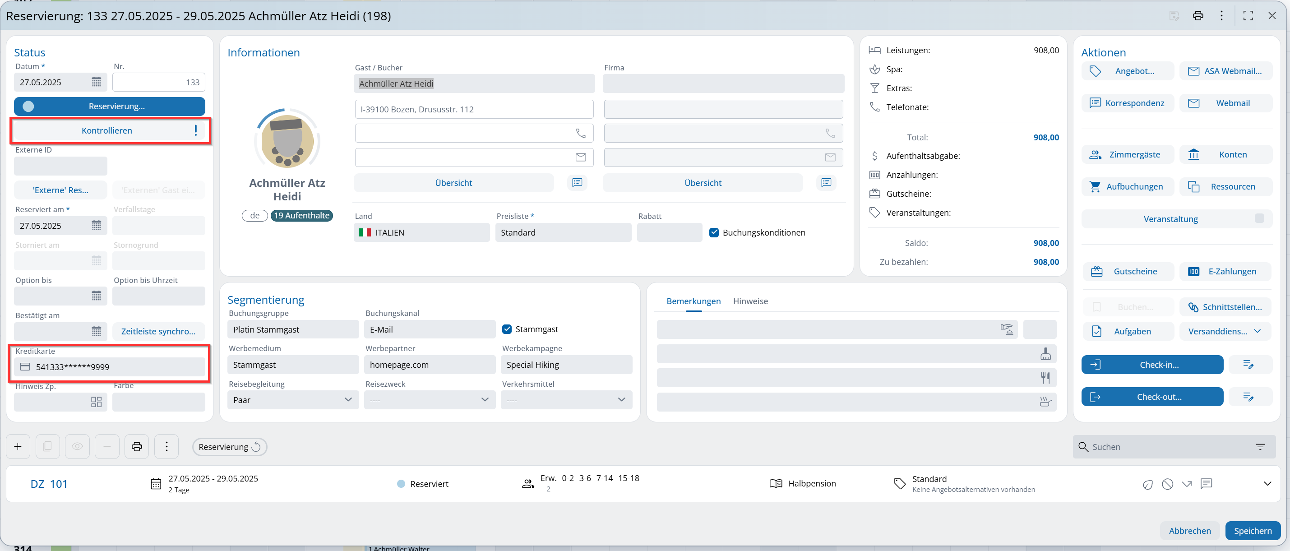Click the Check-out button

(1152, 397)
